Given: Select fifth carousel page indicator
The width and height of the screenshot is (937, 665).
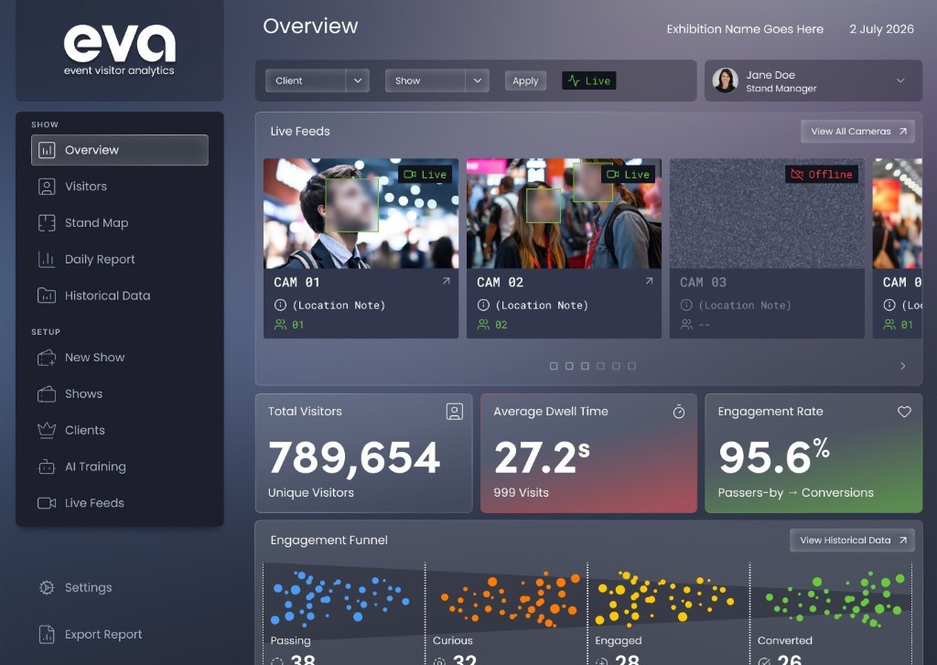Looking at the screenshot, I should click(x=616, y=366).
